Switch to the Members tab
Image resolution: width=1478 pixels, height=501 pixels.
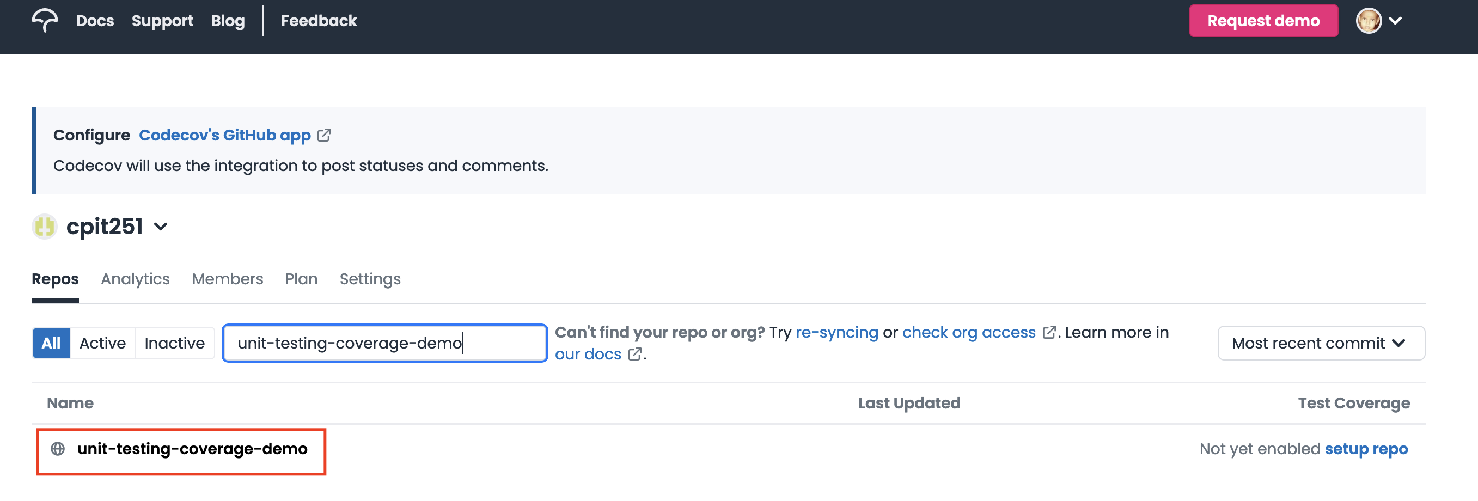click(x=227, y=279)
